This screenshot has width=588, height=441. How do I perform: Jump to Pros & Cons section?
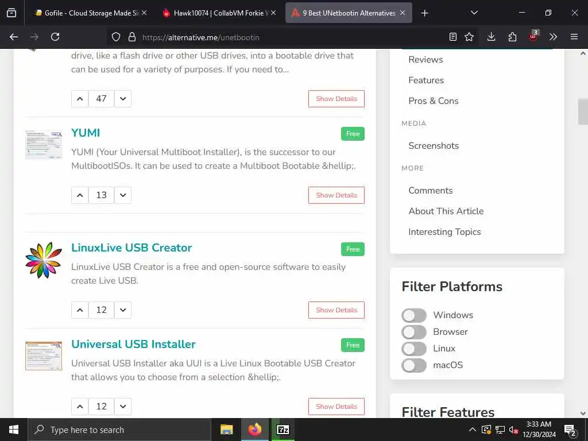[434, 101]
